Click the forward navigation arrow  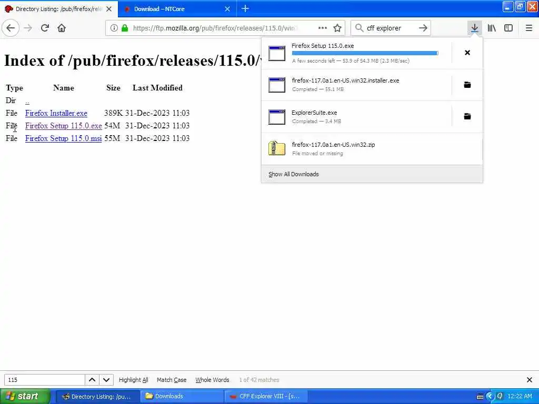[28, 28]
